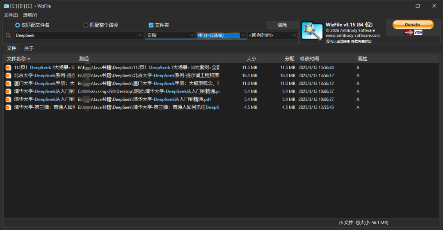Viewport: 443px width, 230px height.
Task: Click the 4.5 MB value in the 分配 column
Action: pyautogui.click(x=289, y=107)
